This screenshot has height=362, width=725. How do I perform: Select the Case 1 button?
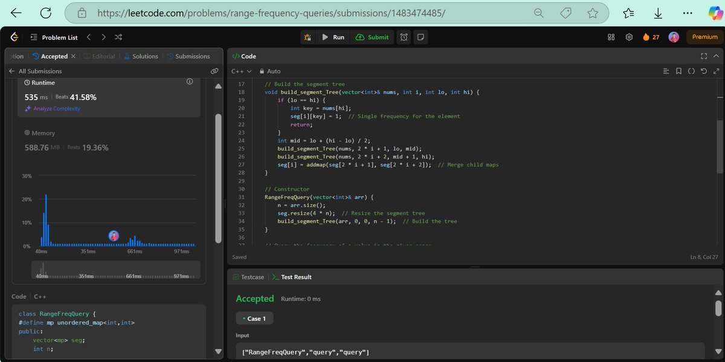click(x=254, y=318)
